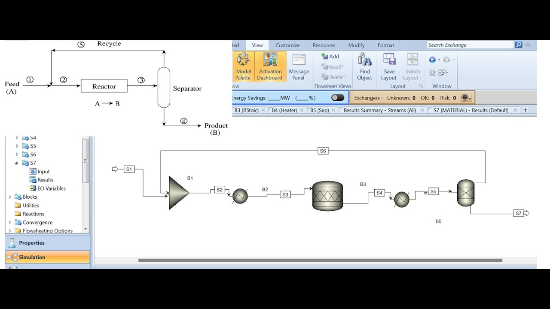This screenshot has height=309, width=550.
Task: Add a new tab with plus button
Action: coord(525,110)
